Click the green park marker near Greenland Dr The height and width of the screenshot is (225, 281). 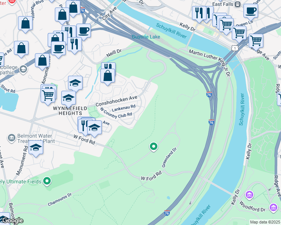click(x=154, y=147)
